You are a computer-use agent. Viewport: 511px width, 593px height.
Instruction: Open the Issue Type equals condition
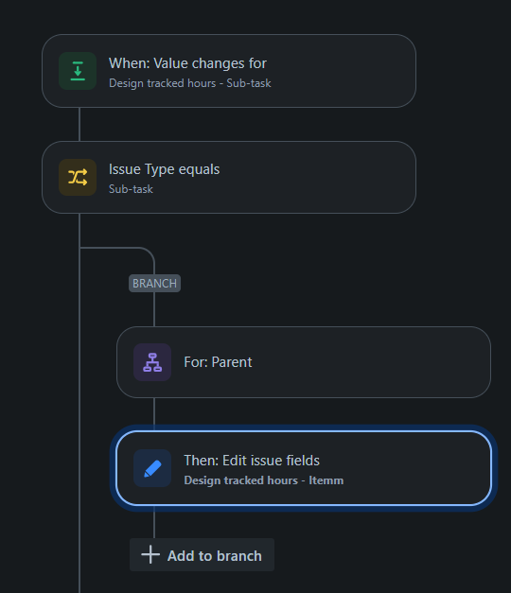229,178
